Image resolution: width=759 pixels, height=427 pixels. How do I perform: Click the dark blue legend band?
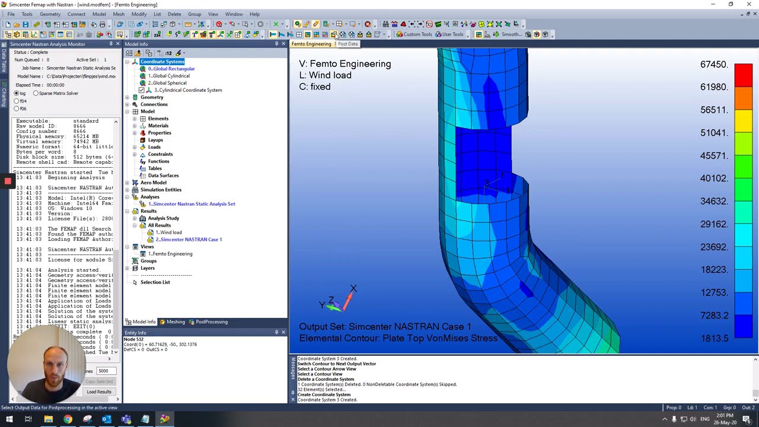[x=744, y=327]
